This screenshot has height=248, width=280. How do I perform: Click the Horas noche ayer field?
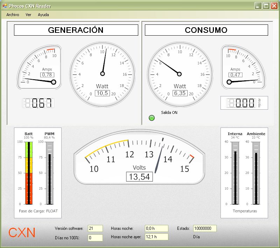(156, 237)
